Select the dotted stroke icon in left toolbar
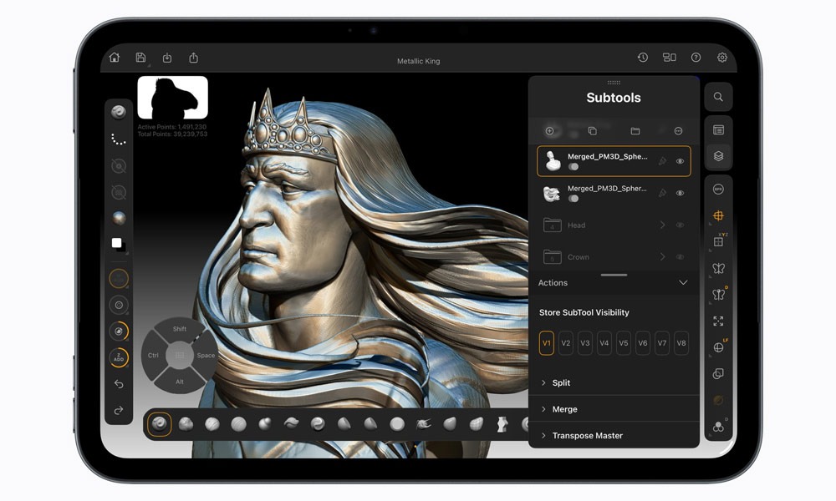This screenshot has width=836, height=501. pyautogui.click(x=119, y=139)
